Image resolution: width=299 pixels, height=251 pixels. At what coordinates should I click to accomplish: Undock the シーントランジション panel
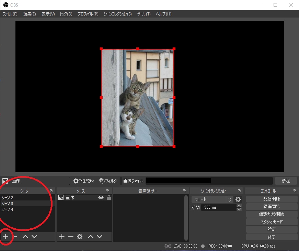(x=239, y=191)
